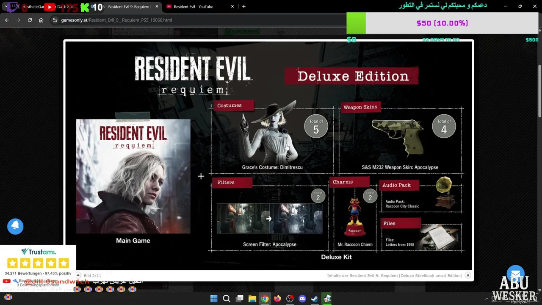Click the blue notification bell button
The image size is (542, 305).
click(15, 226)
